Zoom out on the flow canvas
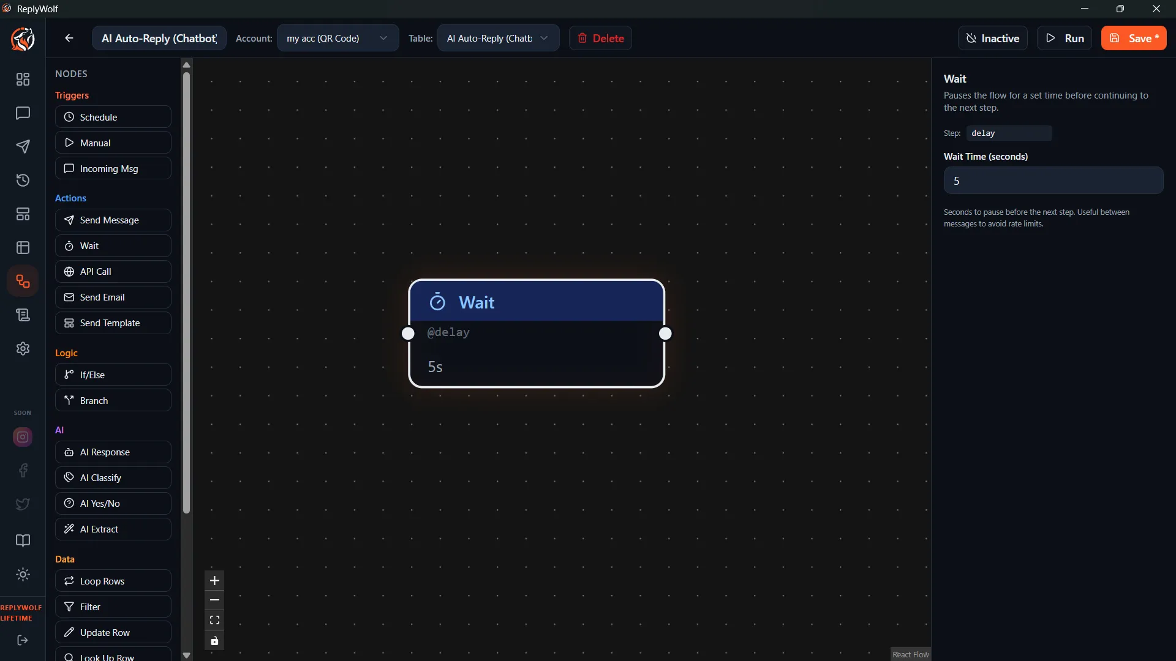The image size is (1176, 661). click(214, 600)
